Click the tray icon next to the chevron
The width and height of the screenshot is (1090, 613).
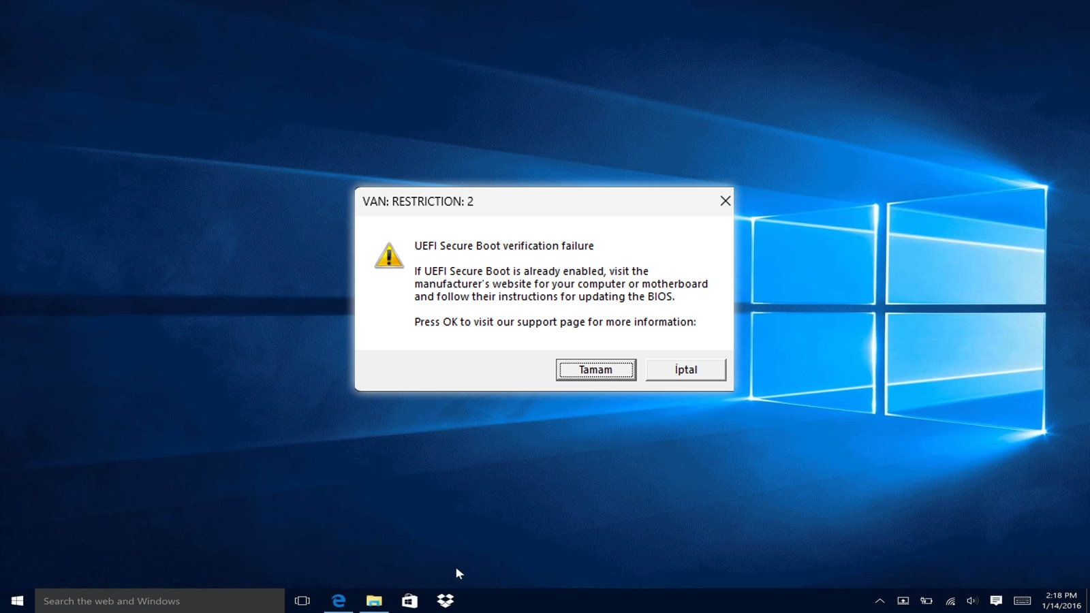[903, 601]
